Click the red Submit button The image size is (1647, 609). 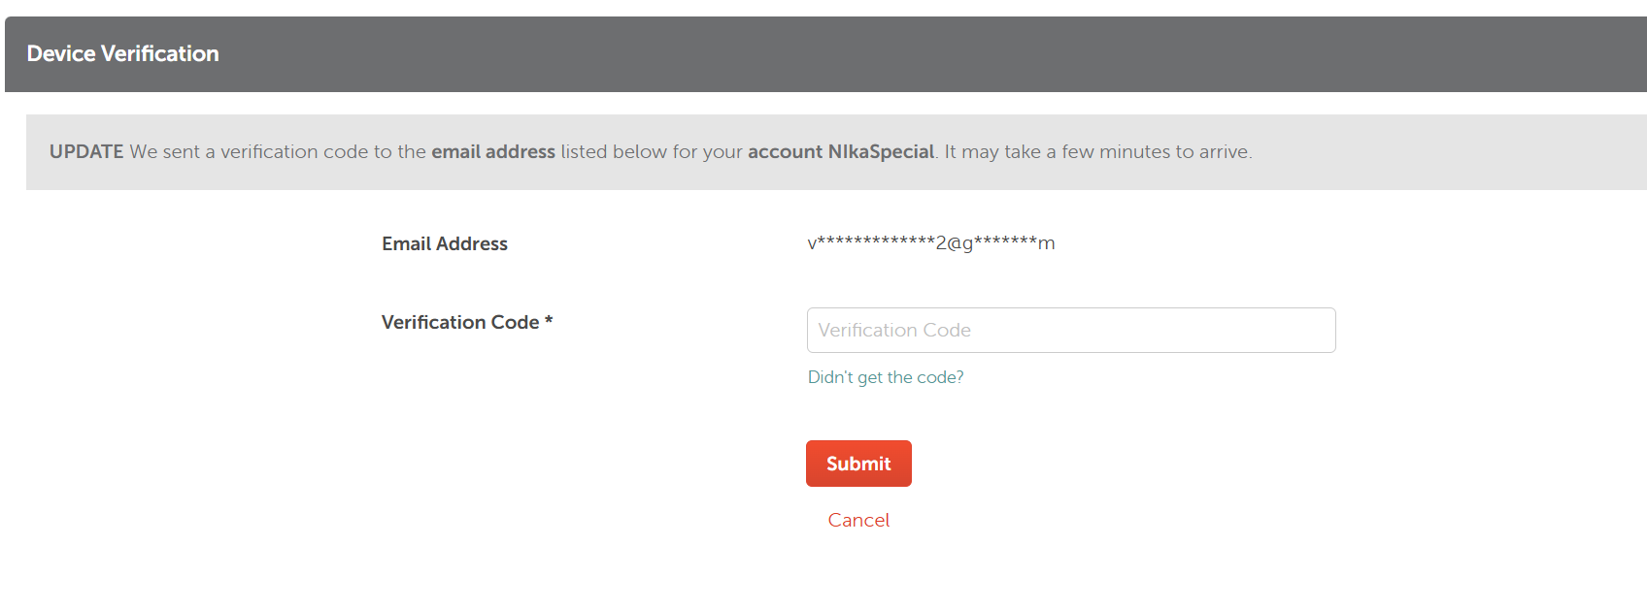[858, 464]
